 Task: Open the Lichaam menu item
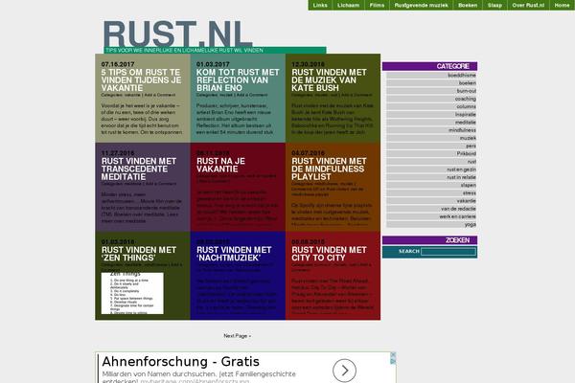coord(349,5)
